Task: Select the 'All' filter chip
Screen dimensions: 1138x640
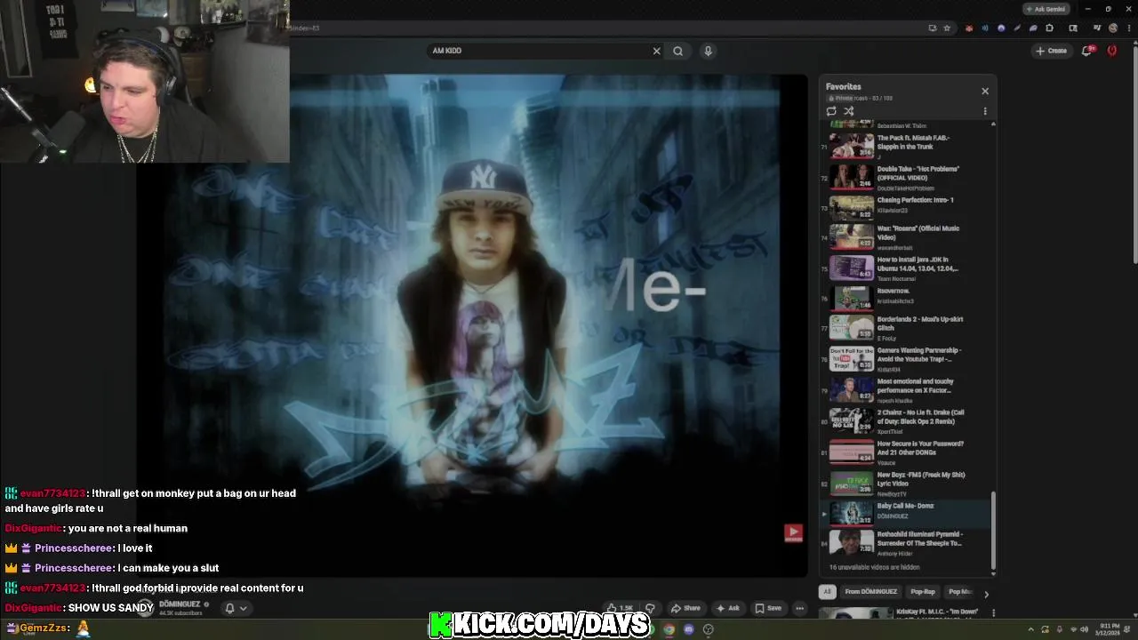Action: click(x=827, y=591)
